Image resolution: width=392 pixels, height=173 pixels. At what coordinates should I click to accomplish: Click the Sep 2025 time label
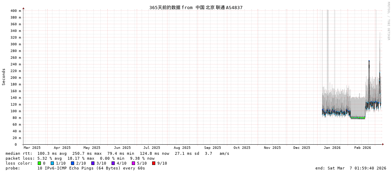pos(213,148)
